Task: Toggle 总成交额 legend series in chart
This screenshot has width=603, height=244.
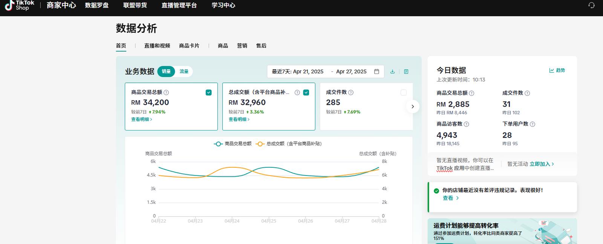Action: [x=289, y=144]
